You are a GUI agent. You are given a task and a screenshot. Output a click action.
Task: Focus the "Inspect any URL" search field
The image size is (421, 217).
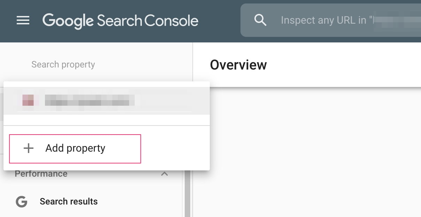pyautogui.click(x=331, y=20)
